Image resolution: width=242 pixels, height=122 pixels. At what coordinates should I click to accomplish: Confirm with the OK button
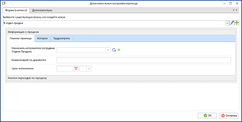(207, 116)
